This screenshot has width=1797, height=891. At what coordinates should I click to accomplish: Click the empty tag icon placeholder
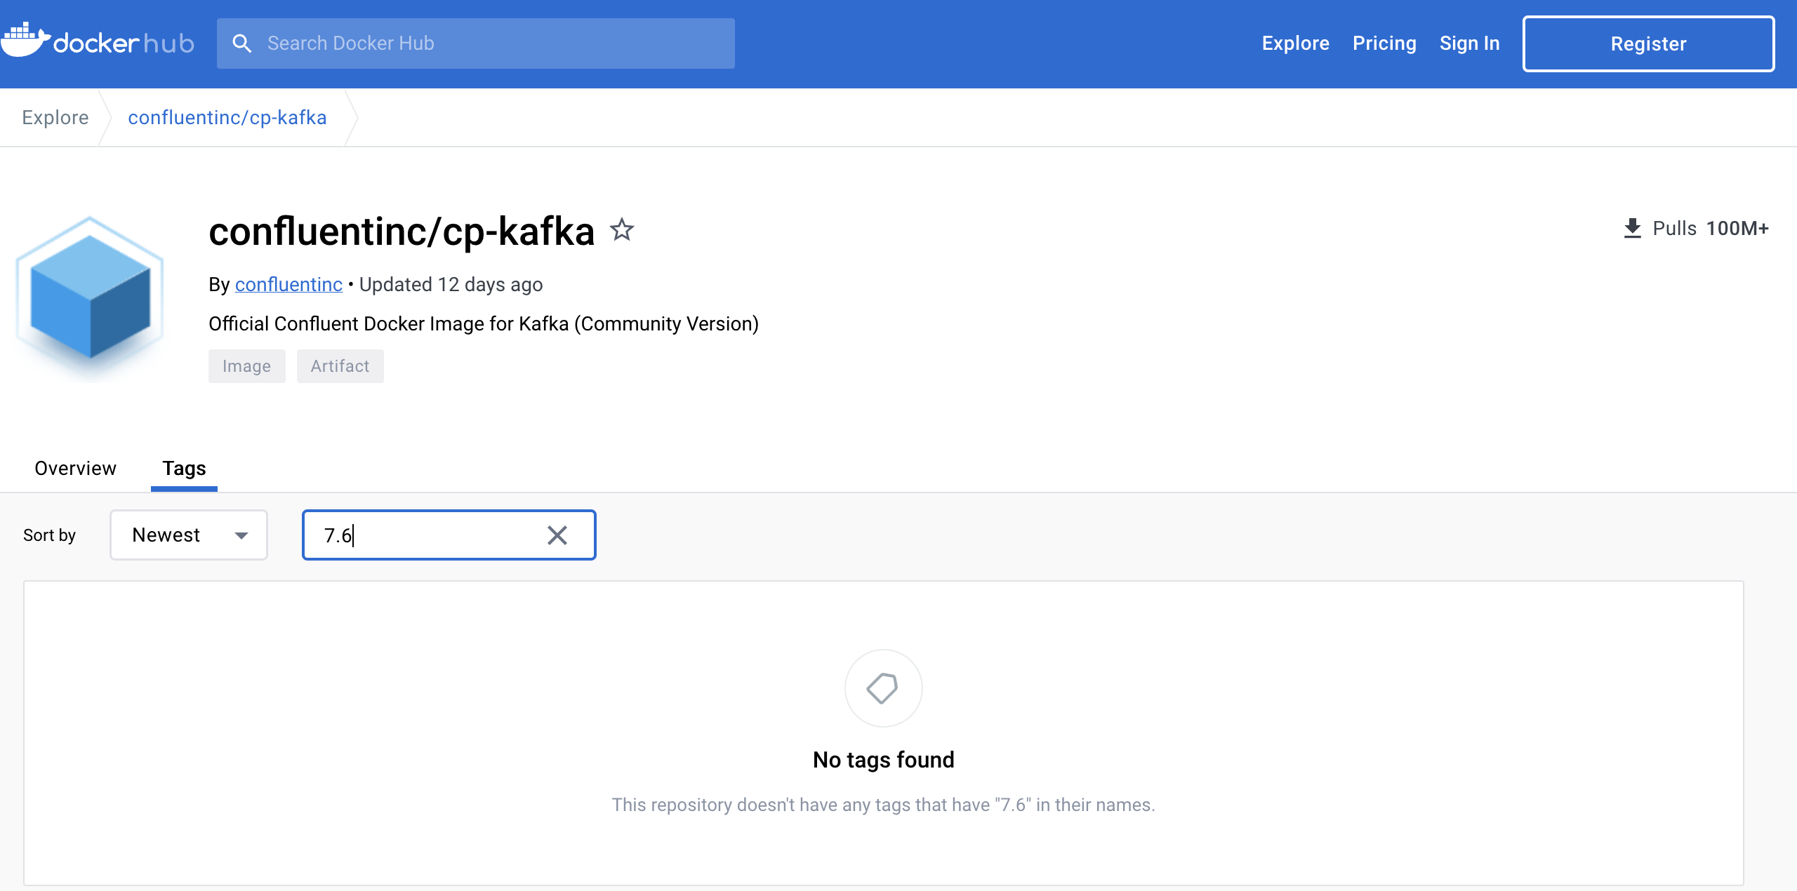coord(882,688)
